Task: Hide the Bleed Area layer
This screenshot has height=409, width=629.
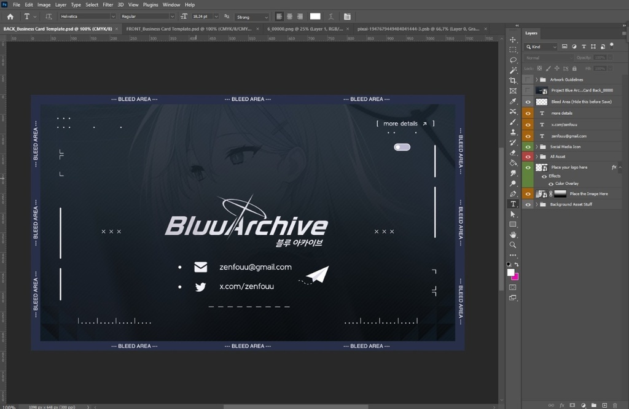Action: tap(528, 102)
